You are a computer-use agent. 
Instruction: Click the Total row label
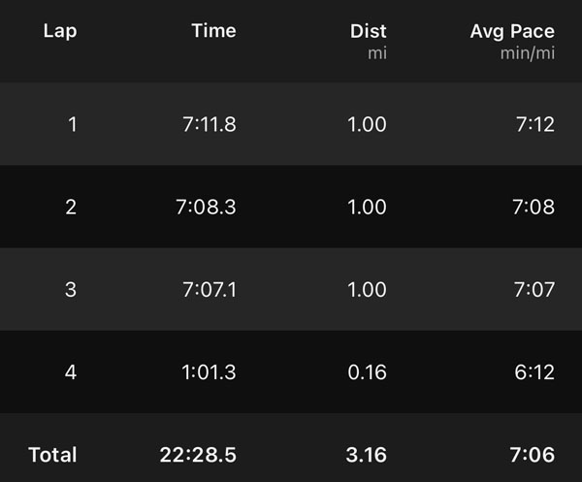coord(52,454)
